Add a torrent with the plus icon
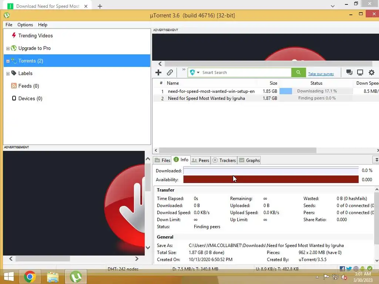The height and width of the screenshot is (284, 379). pos(158,72)
